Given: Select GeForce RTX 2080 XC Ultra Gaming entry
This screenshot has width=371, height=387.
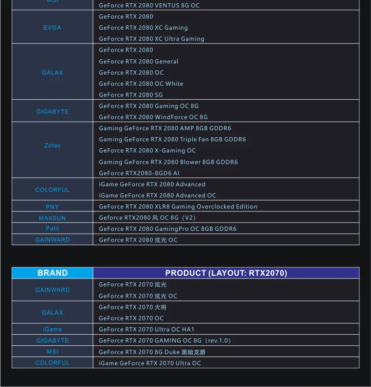Looking at the screenshot, I should pyautogui.click(x=151, y=39).
